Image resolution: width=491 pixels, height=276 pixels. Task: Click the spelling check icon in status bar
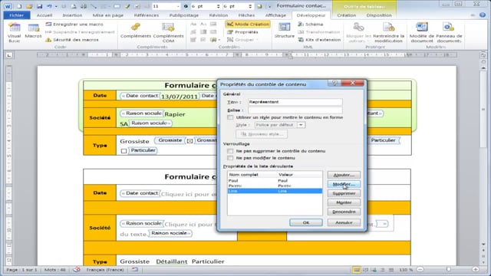pyautogui.click(x=77, y=269)
